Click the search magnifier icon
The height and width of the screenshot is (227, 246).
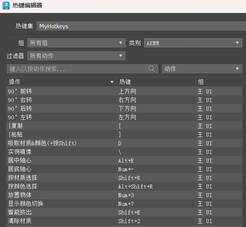[x=151, y=69]
